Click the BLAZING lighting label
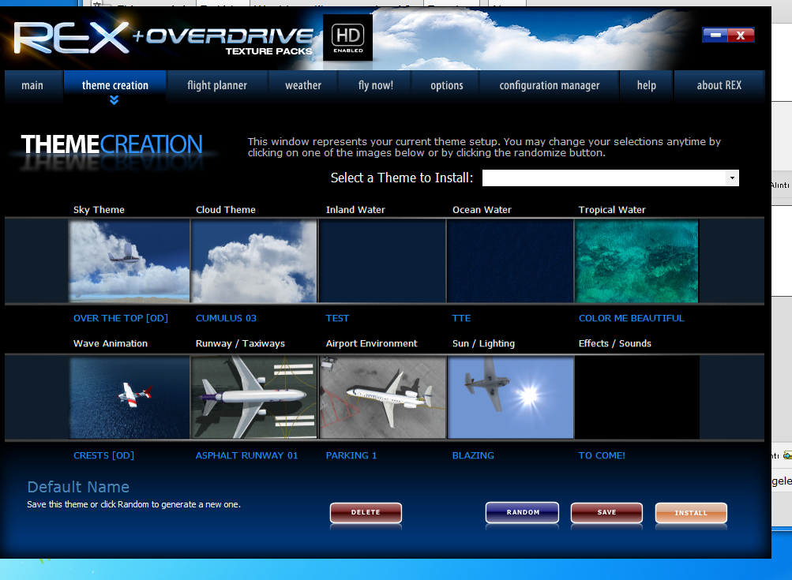Viewport: 792px width, 580px height. pyautogui.click(x=473, y=456)
